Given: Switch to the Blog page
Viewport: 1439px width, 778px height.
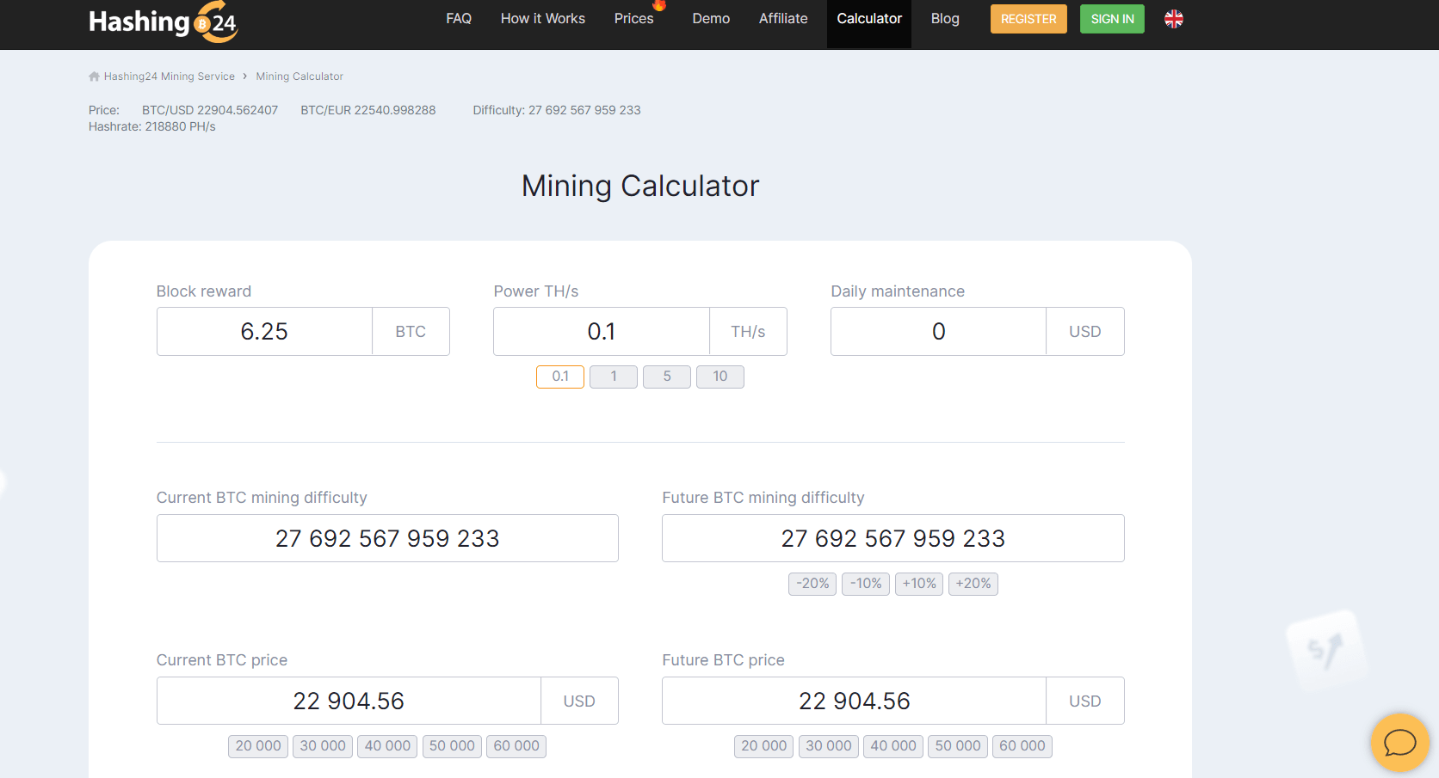Looking at the screenshot, I should (944, 18).
